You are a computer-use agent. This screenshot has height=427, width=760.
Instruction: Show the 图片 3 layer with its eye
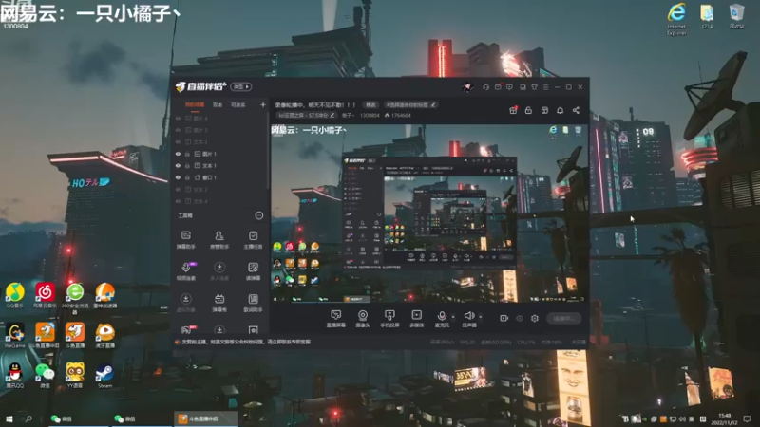[x=178, y=130]
